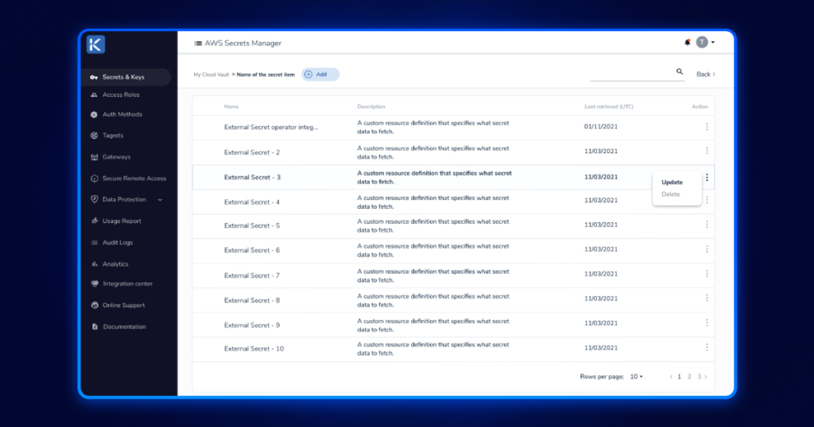Click the Online Support icon

[95, 306]
